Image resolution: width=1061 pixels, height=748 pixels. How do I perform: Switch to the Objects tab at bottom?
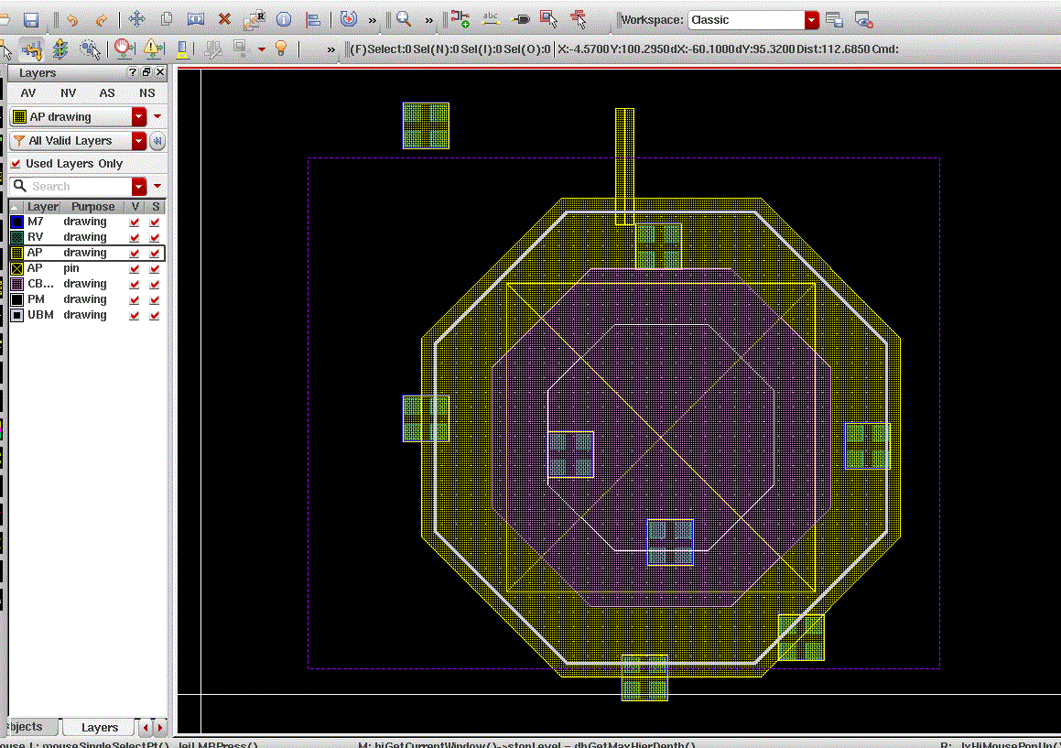(x=27, y=726)
